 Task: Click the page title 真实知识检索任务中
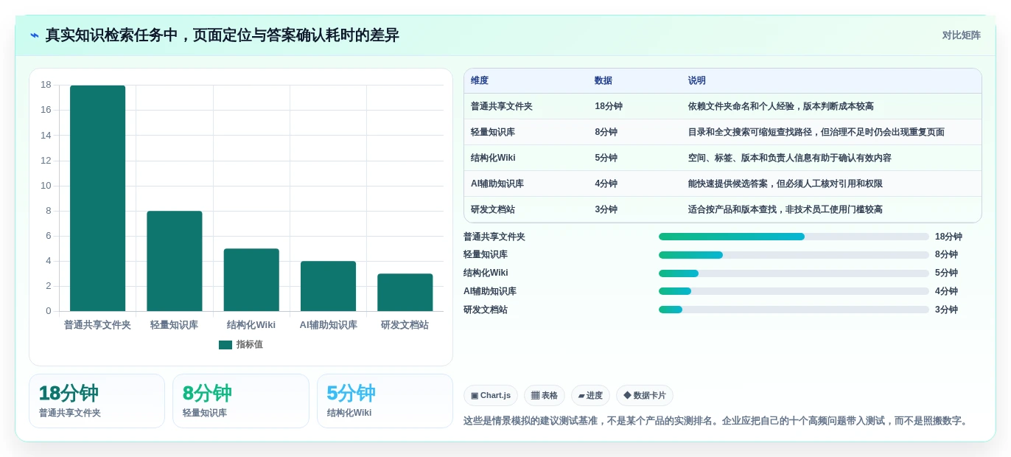coord(222,35)
